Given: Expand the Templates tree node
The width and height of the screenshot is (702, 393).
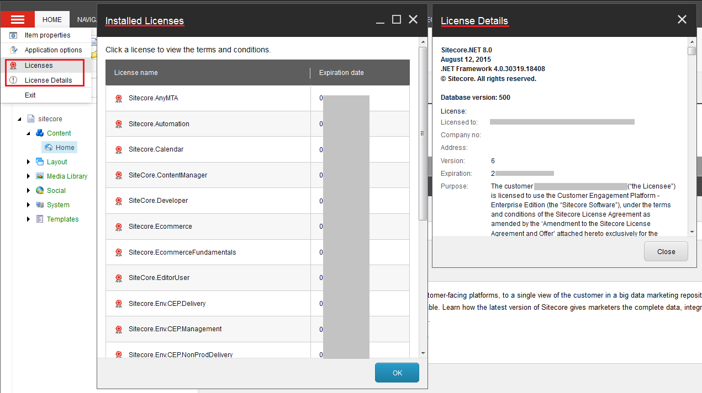Looking at the screenshot, I should [29, 219].
